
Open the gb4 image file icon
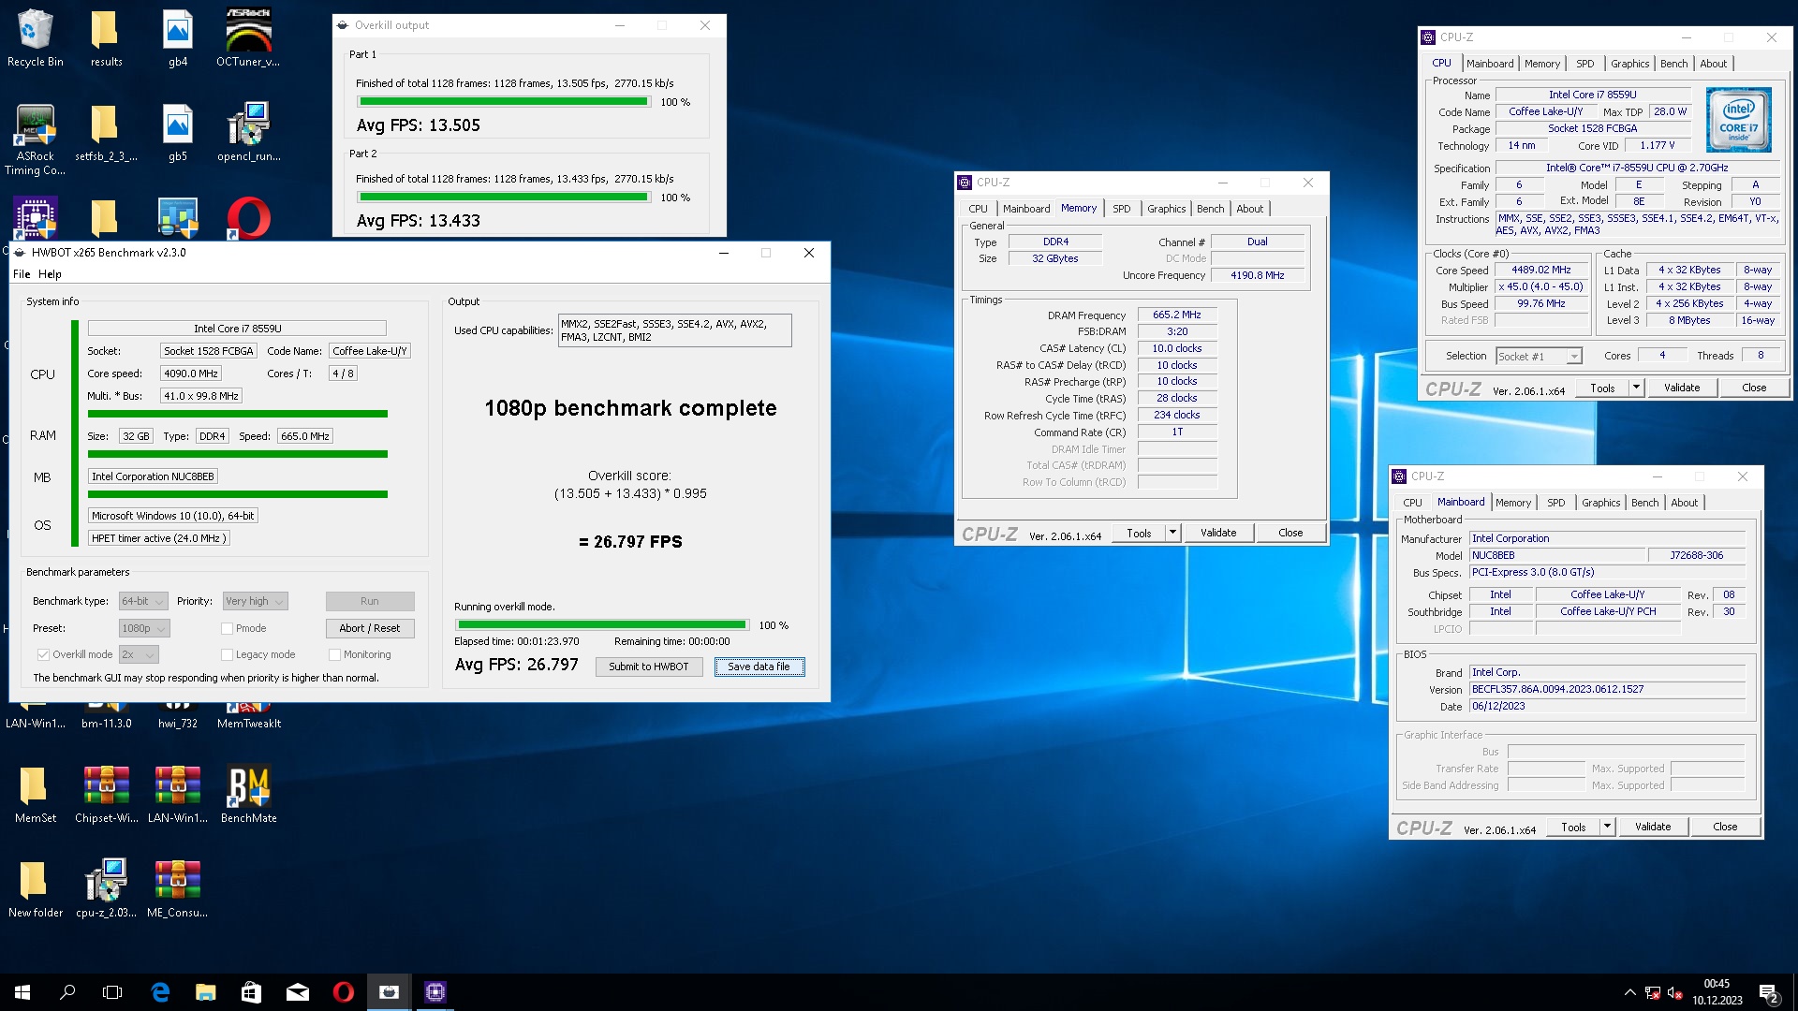[x=178, y=38]
